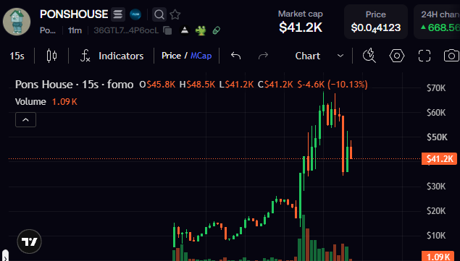
Task: Click the Market cap $41.2K value
Action: (x=301, y=27)
